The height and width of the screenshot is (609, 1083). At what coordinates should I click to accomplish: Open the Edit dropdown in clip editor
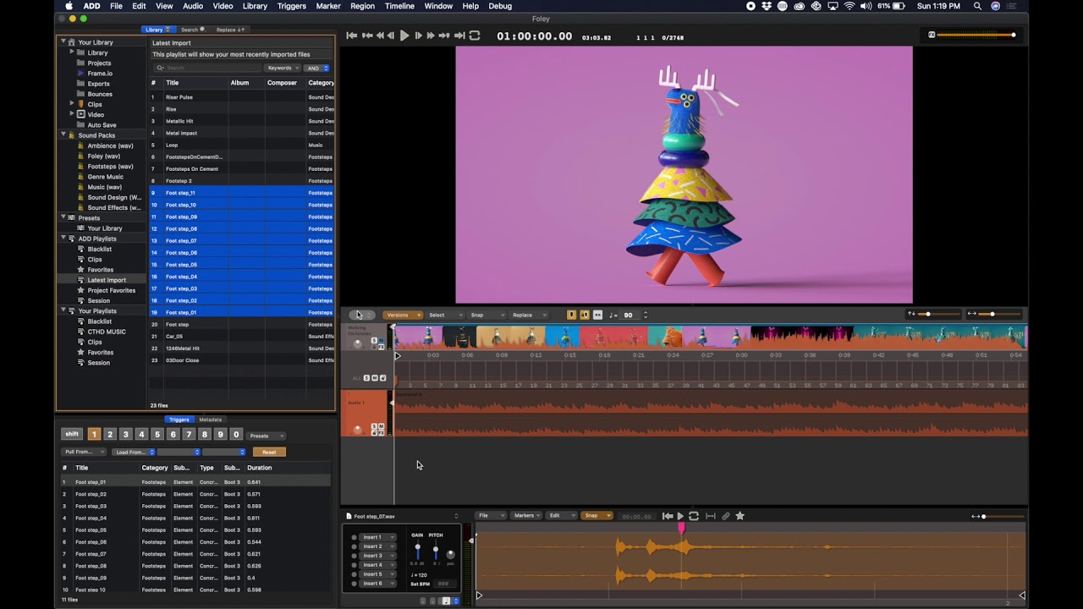pyautogui.click(x=562, y=516)
